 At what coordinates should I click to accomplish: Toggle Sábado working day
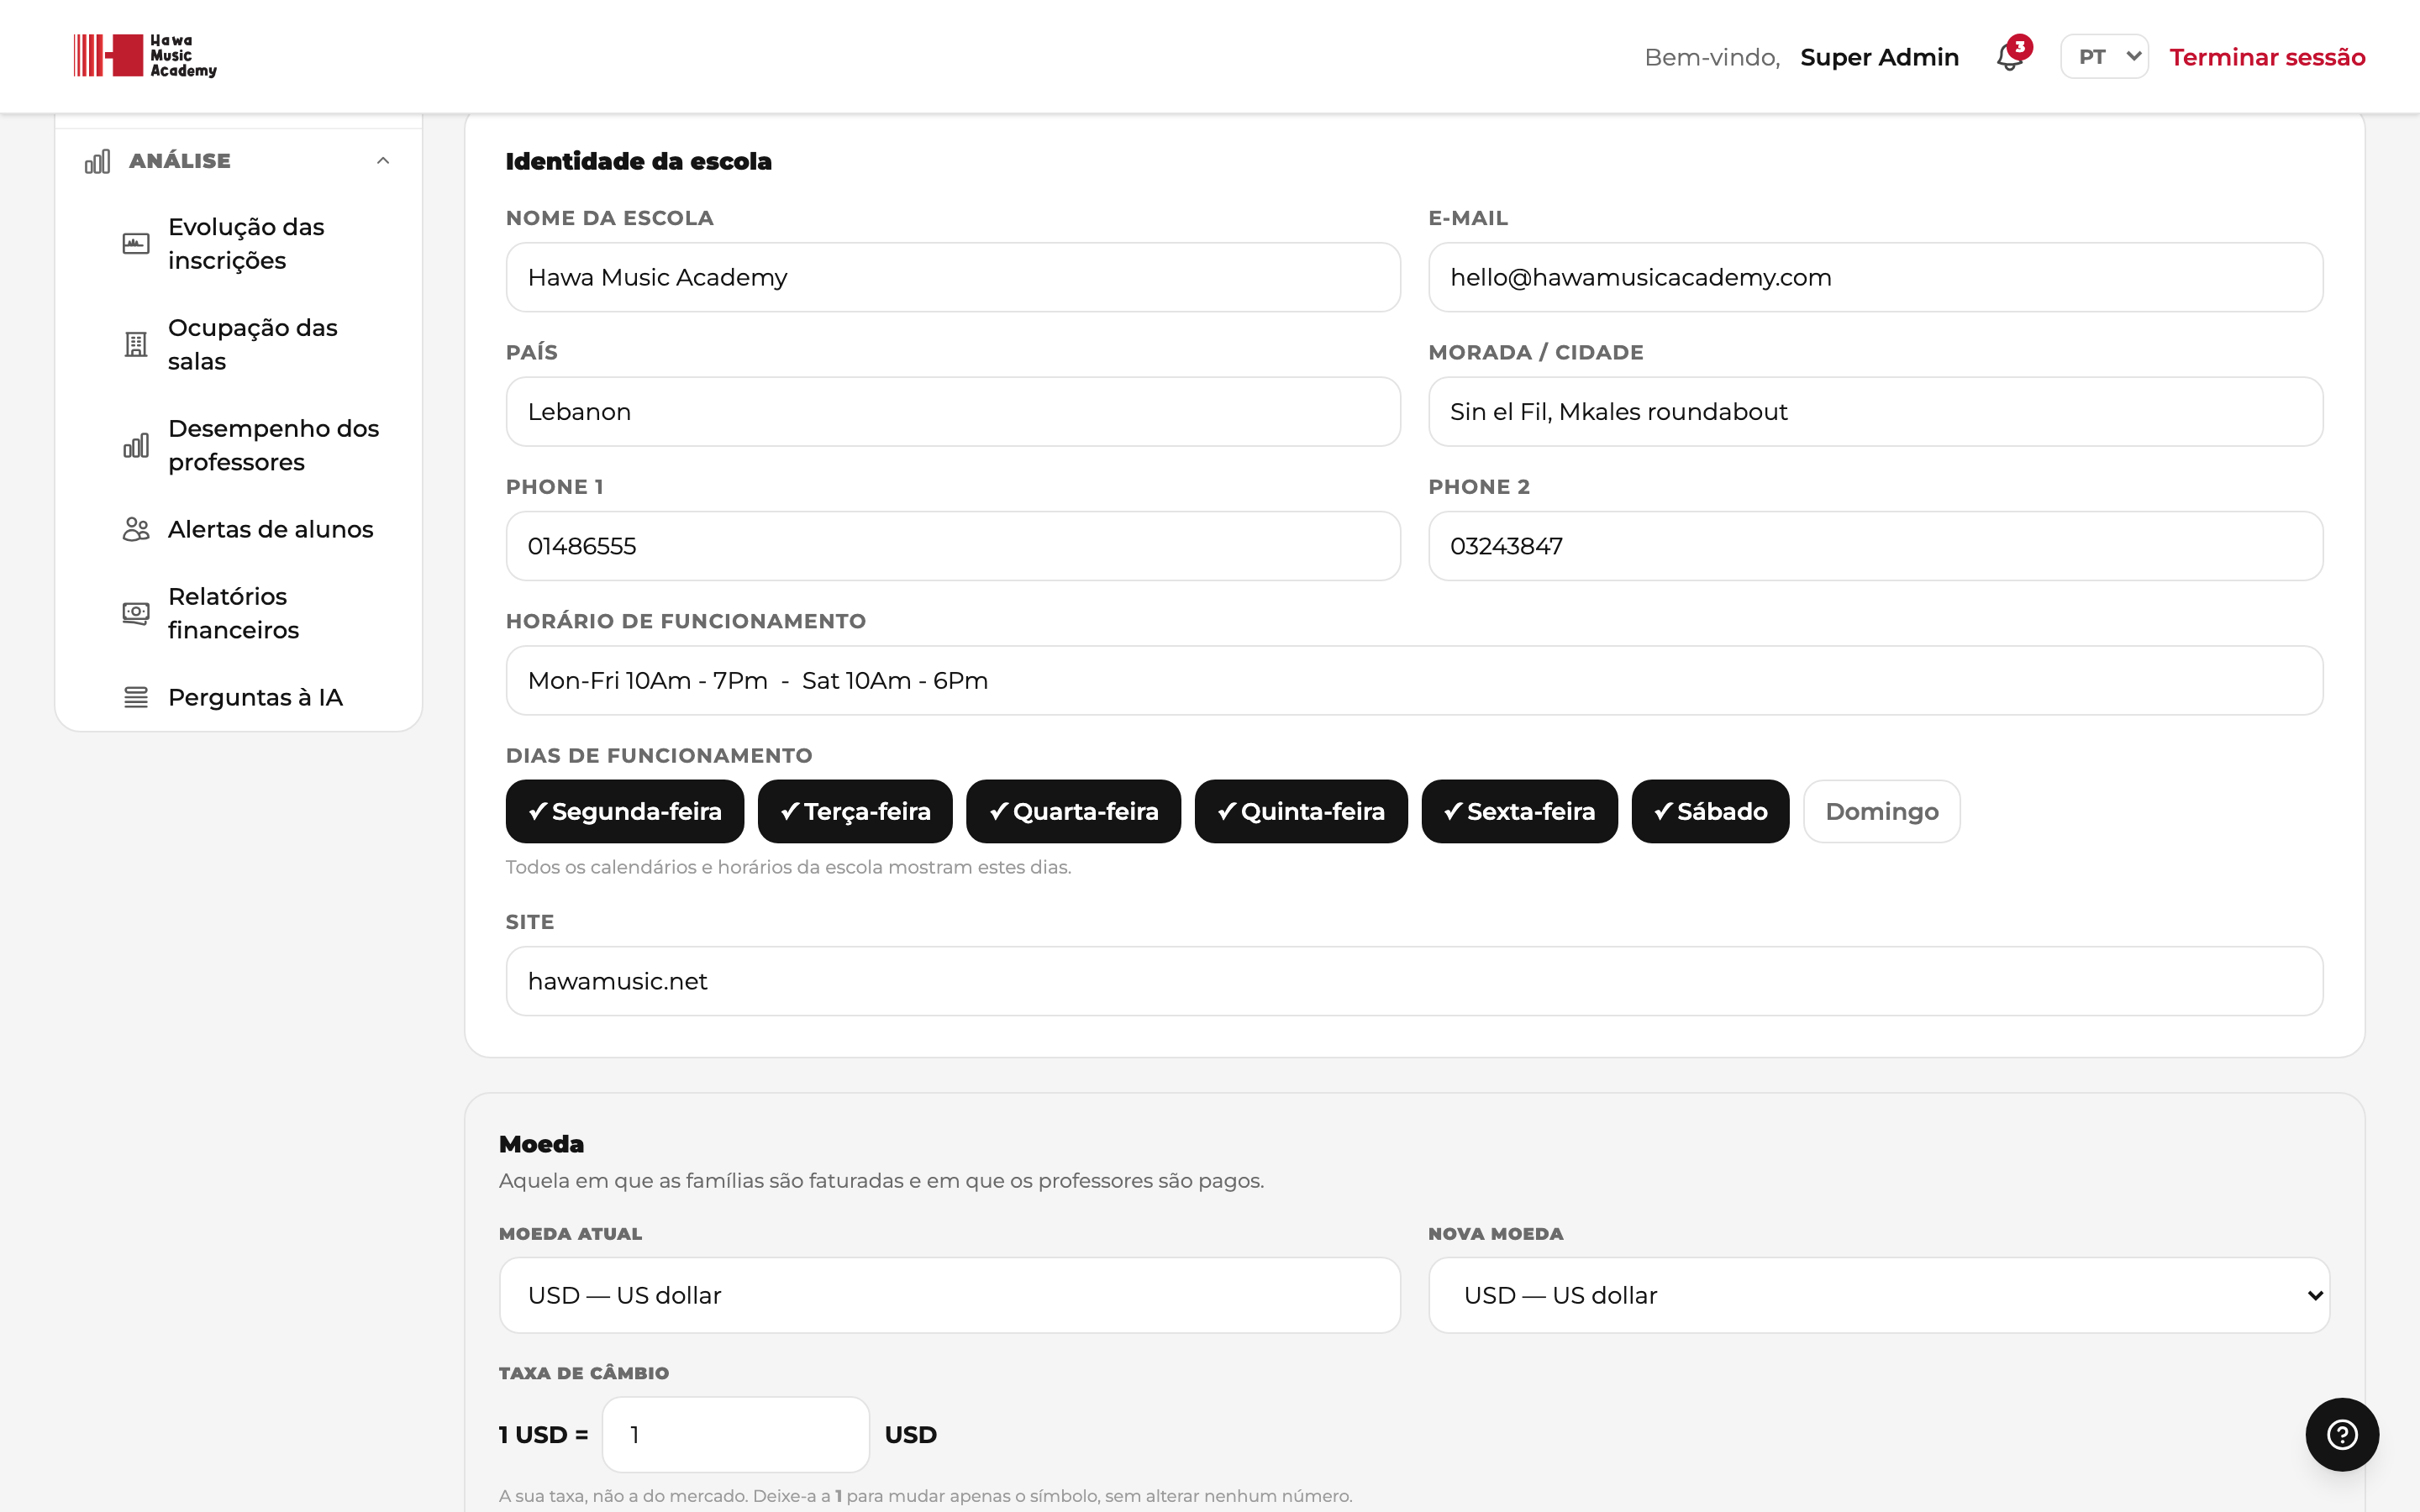(x=1710, y=811)
